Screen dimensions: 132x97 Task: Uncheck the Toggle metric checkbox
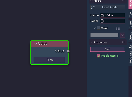coord(99,56)
